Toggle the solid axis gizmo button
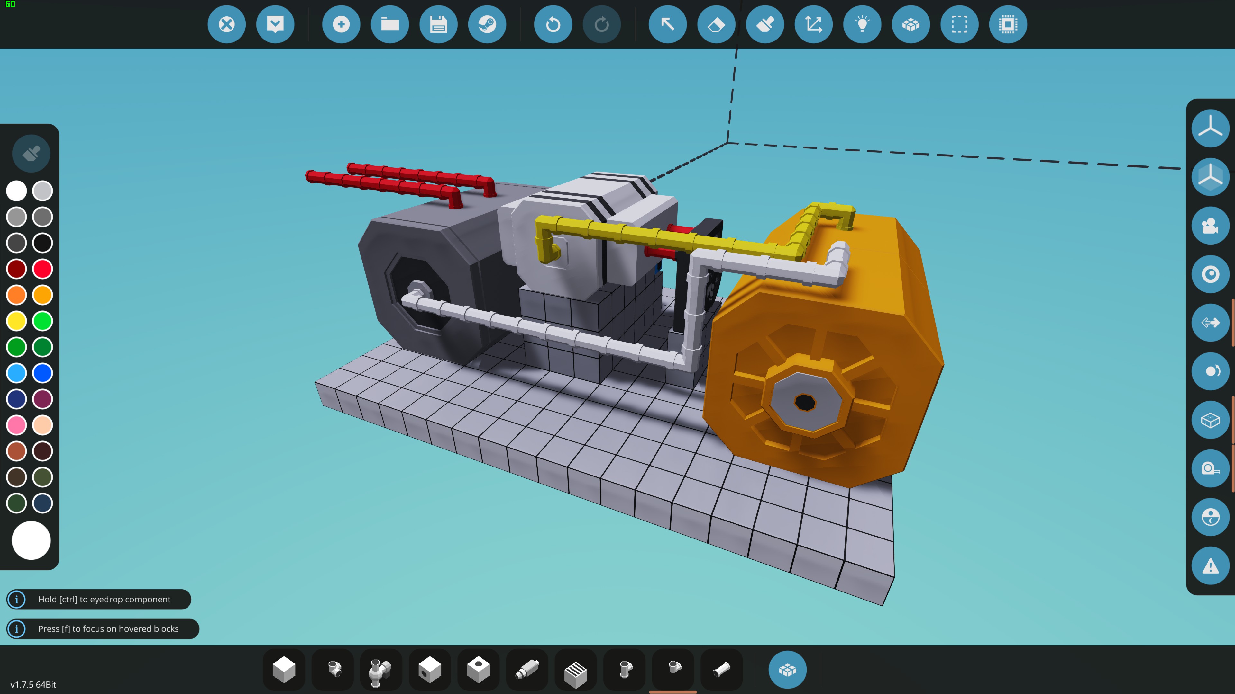The image size is (1235, 694). point(1210,177)
